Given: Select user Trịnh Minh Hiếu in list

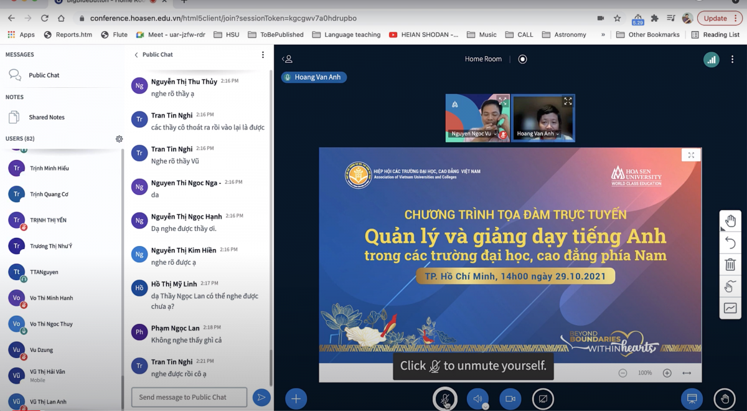Looking at the screenshot, I should pos(49,168).
